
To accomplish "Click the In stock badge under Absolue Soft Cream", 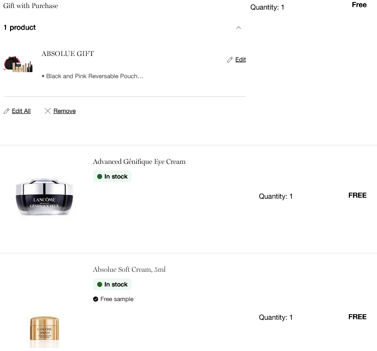I will 112,284.
